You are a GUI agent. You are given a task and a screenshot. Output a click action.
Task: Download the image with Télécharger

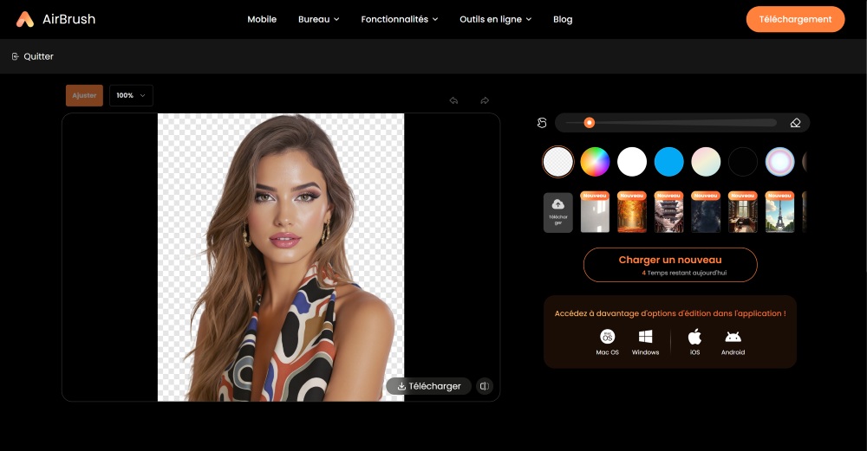(428, 386)
